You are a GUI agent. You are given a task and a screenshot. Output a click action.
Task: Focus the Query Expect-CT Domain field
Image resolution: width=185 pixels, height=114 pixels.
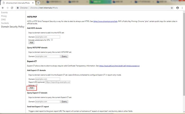pyautogui.click(x=48, y=101)
